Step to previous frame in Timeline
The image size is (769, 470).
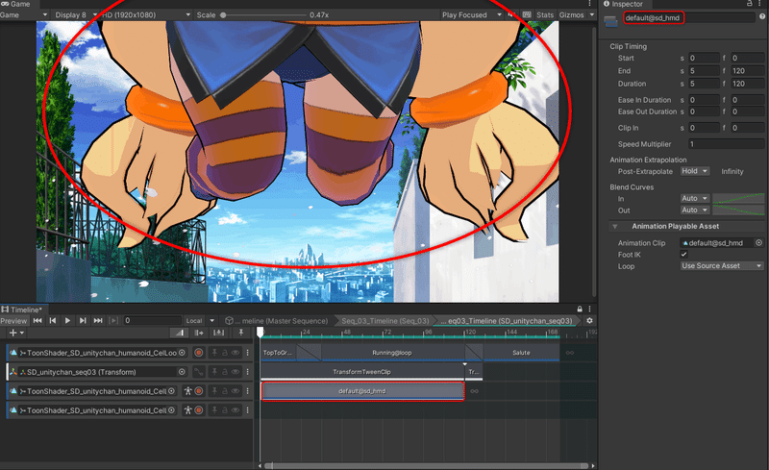[53, 320]
